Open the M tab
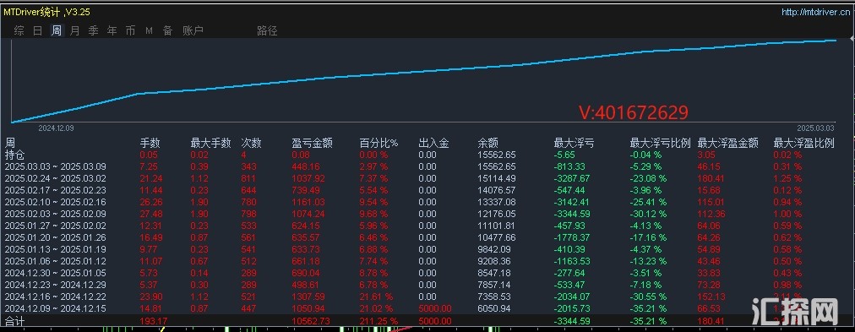The width and height of the screenshot is (855, 332). [x=149, y=31]
